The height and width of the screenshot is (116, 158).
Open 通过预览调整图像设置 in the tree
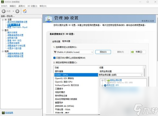(17, 22)
